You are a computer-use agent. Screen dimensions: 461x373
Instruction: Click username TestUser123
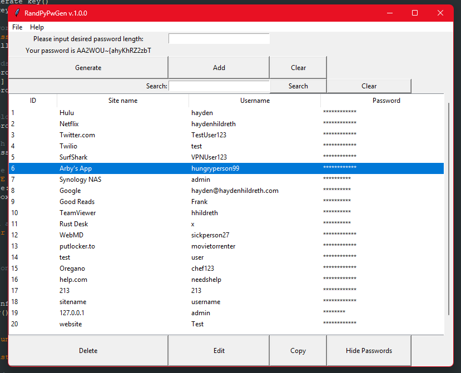pos(209,135)
